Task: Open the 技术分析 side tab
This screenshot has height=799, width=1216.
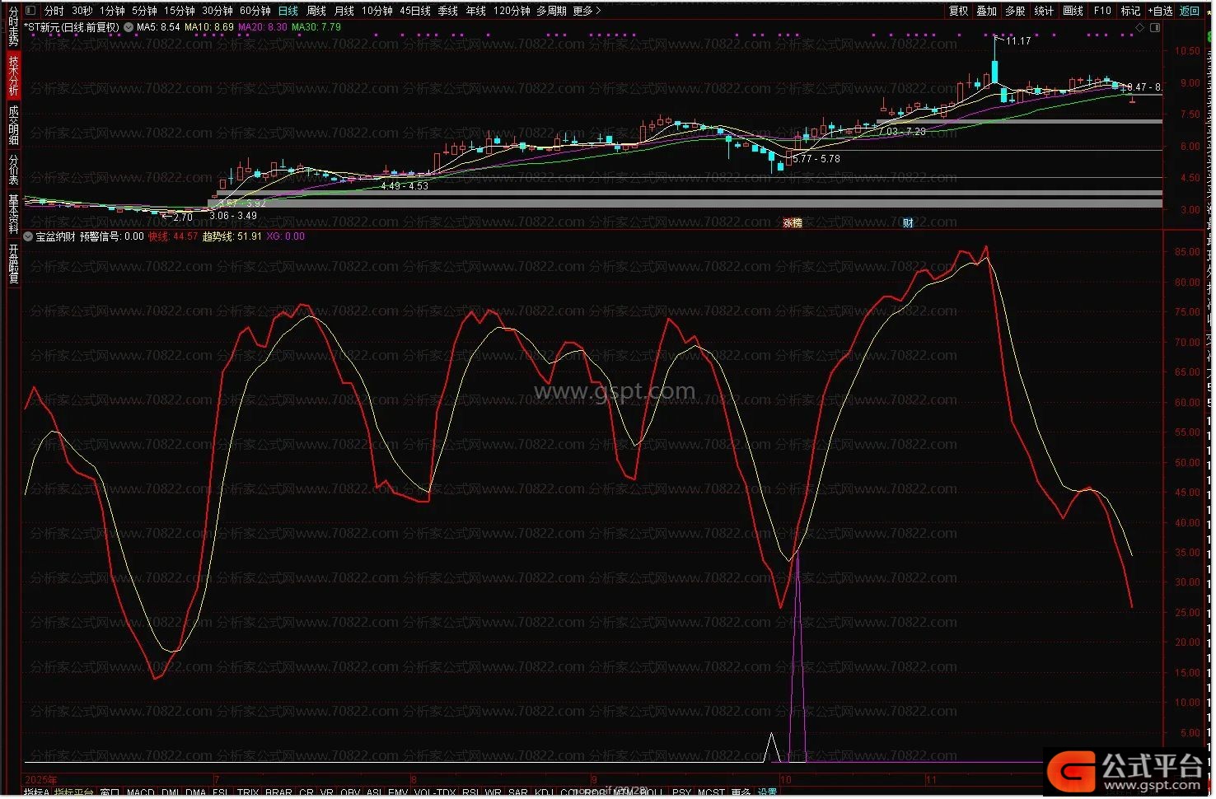Action: 13,75
